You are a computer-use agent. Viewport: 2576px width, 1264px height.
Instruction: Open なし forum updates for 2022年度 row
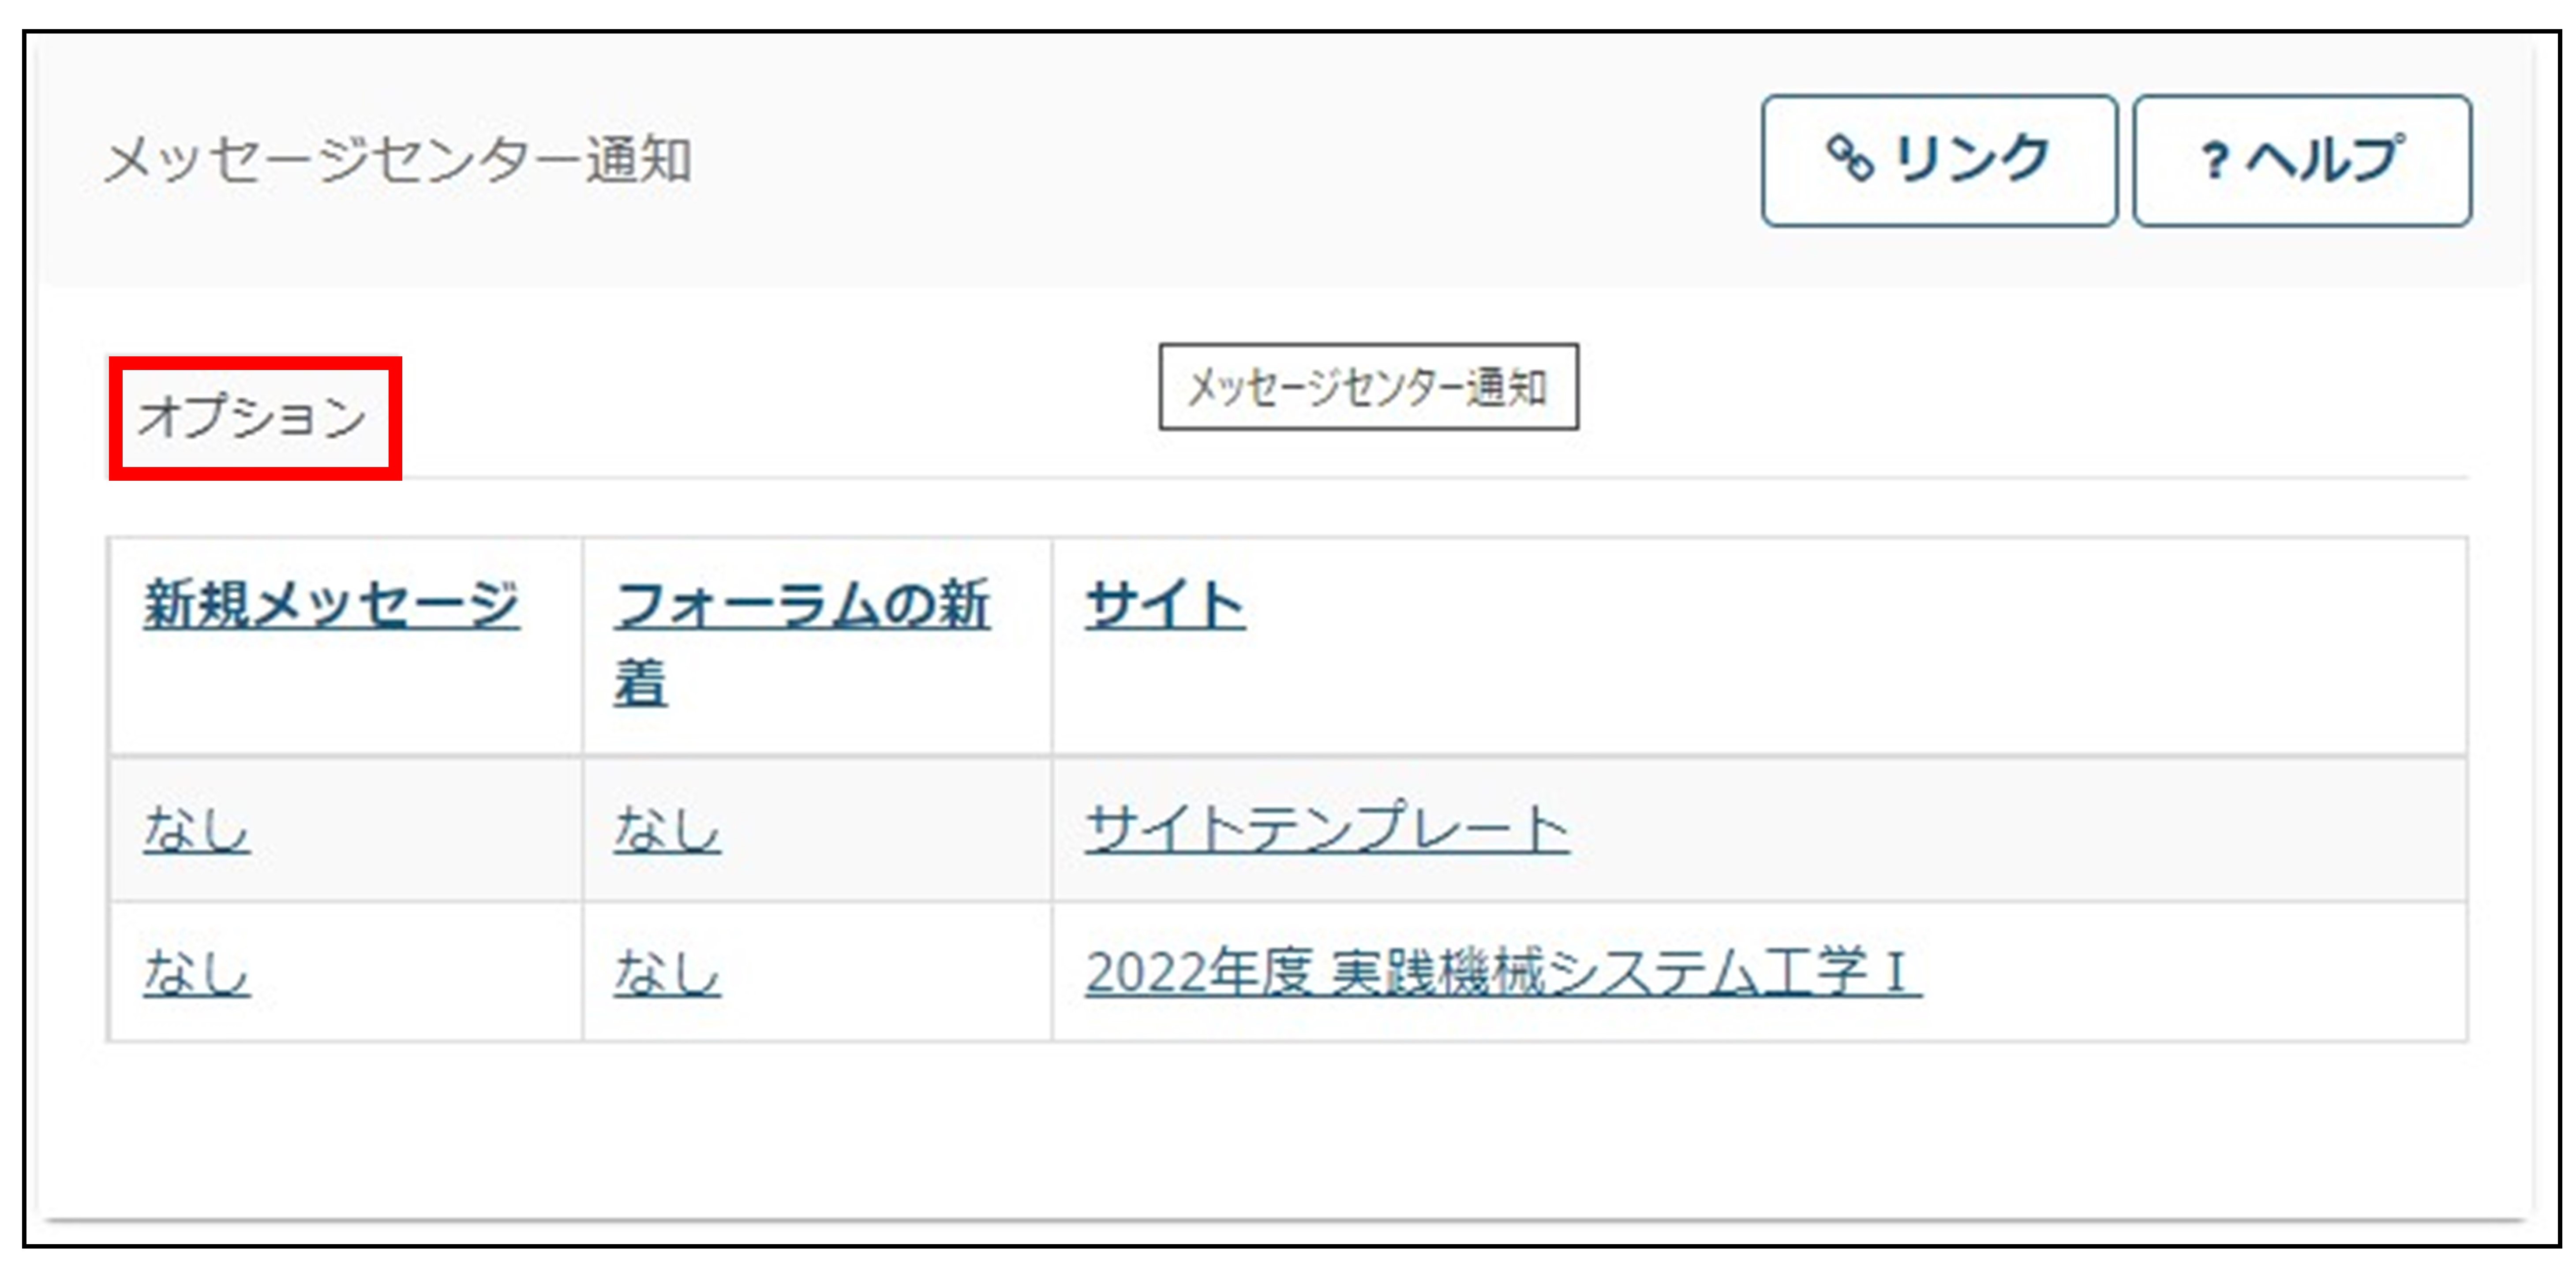[667, 972]
